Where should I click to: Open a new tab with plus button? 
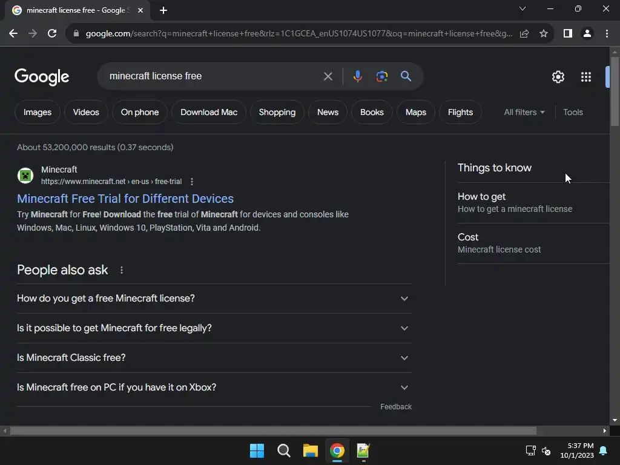coord(163,10)
